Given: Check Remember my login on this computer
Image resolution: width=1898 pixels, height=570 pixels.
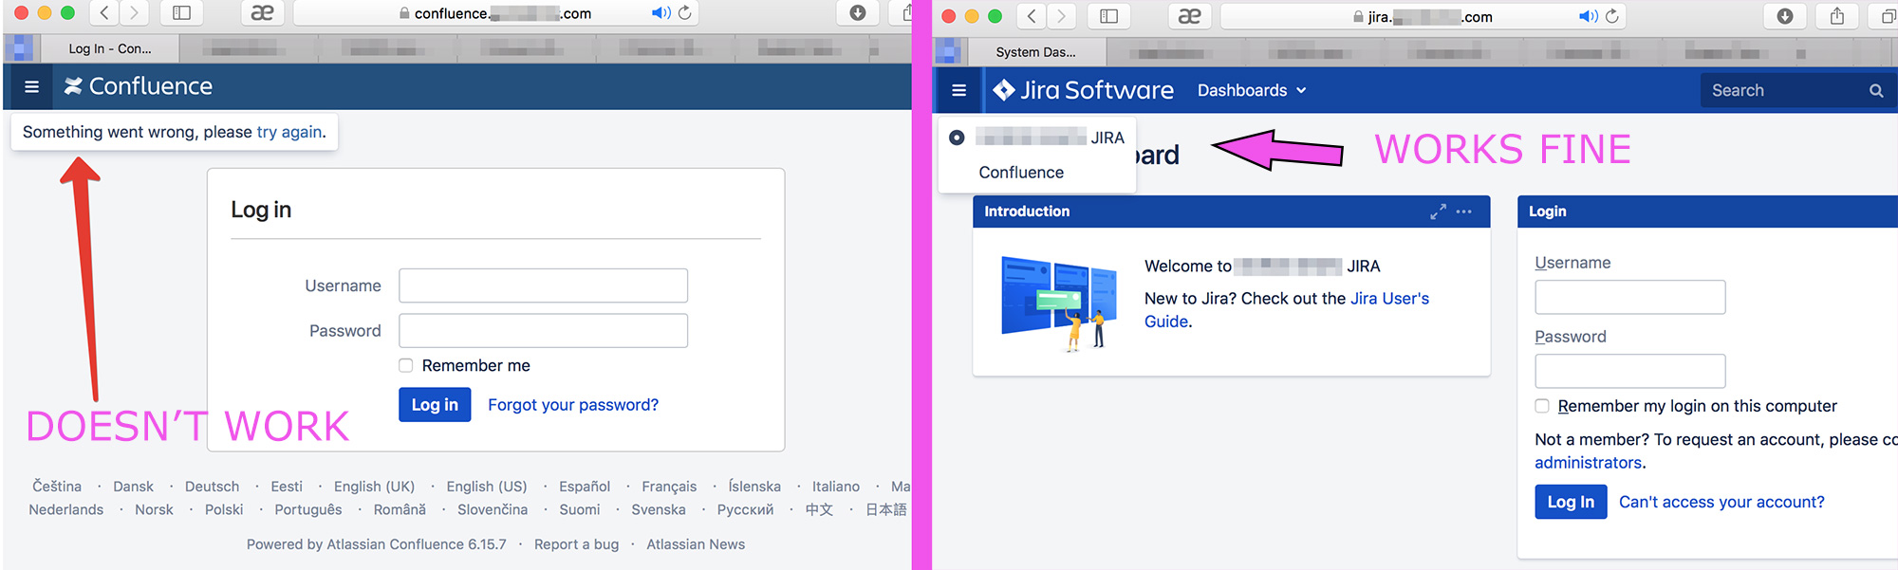Looking at the screenshot, I should (1542, 406).
